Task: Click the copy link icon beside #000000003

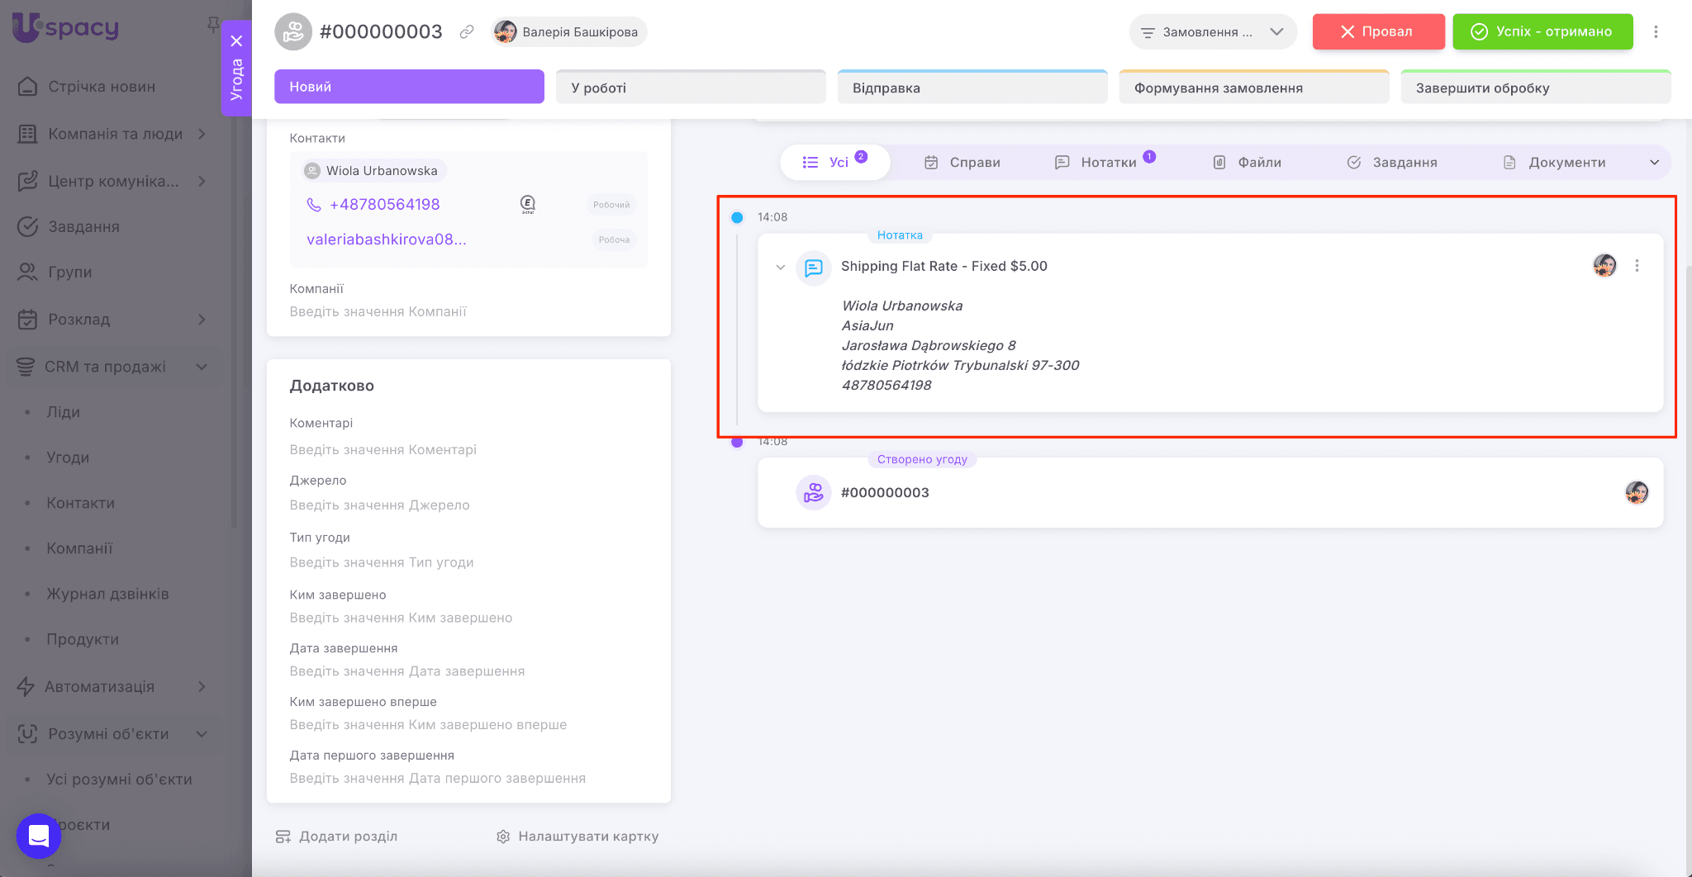Action: click(467, 32)
